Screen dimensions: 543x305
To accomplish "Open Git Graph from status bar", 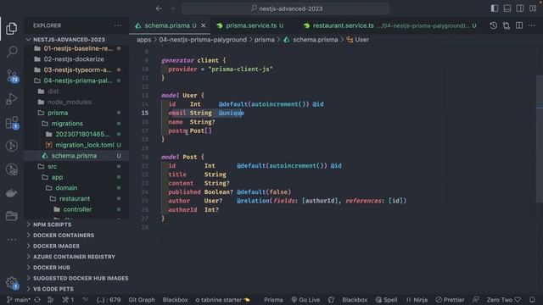I will [142, 300].
